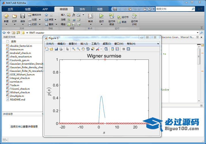The height and width of the screenshot is (144, 206).
Task: Click the New Figure icon in Figure 1 toolbar
Action: click(47, 49)
